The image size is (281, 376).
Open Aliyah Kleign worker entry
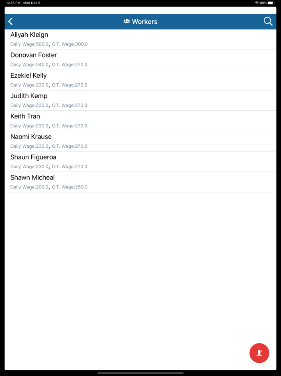(x=140, y=39)
